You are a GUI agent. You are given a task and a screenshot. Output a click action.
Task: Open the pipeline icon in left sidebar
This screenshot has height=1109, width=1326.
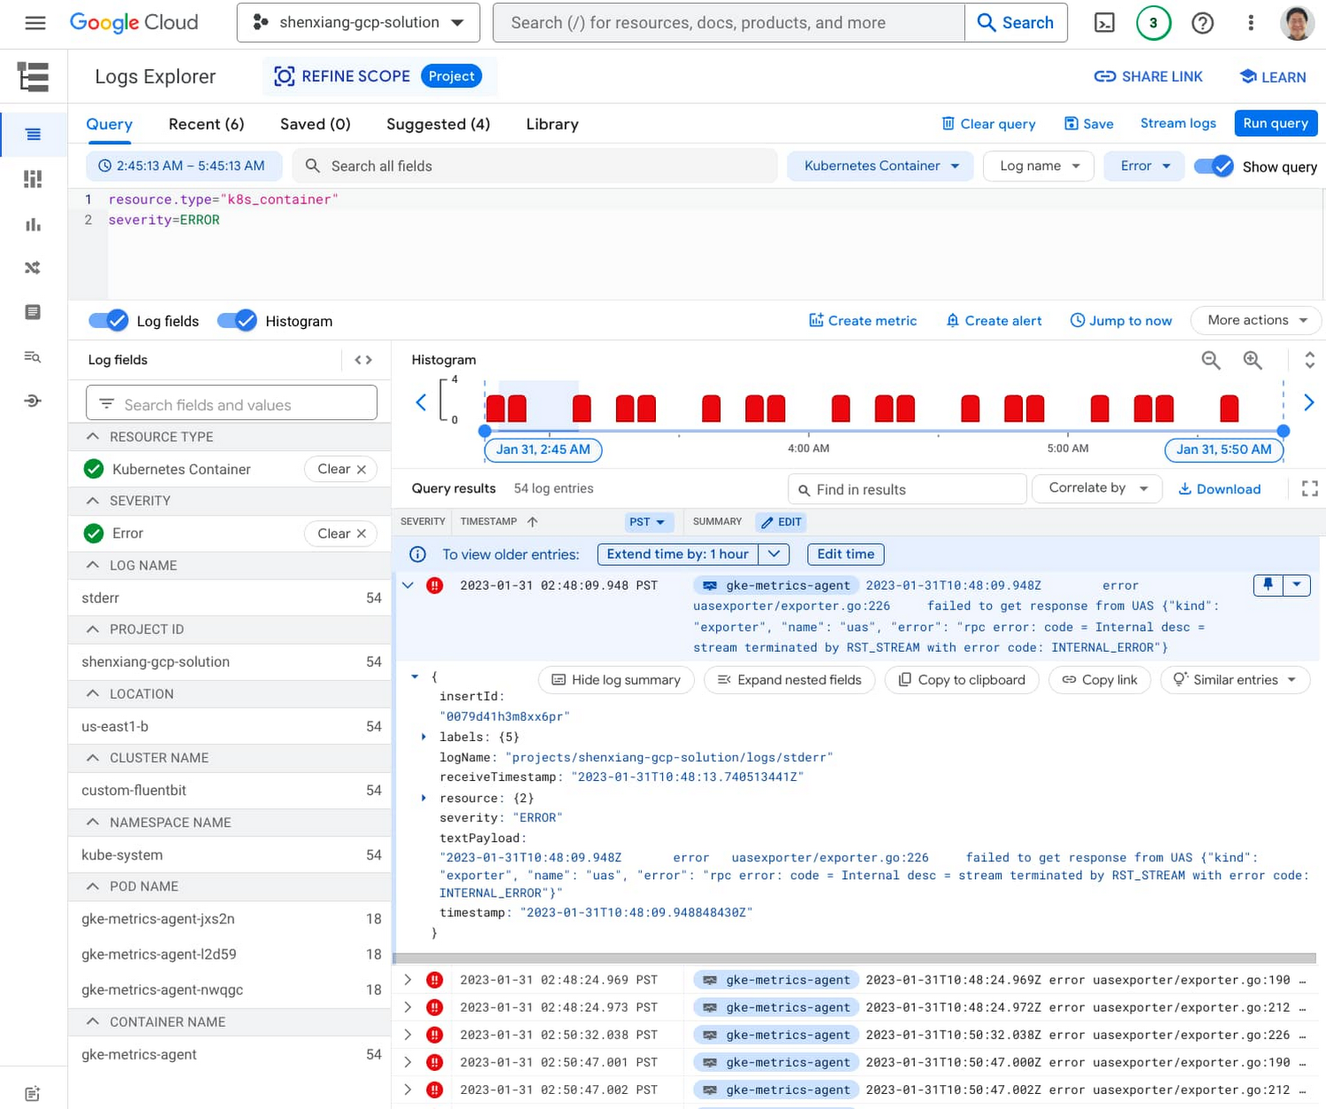tap(34, 402)
